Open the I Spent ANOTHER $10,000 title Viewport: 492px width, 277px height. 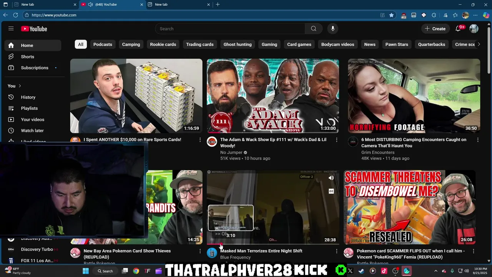132,140
